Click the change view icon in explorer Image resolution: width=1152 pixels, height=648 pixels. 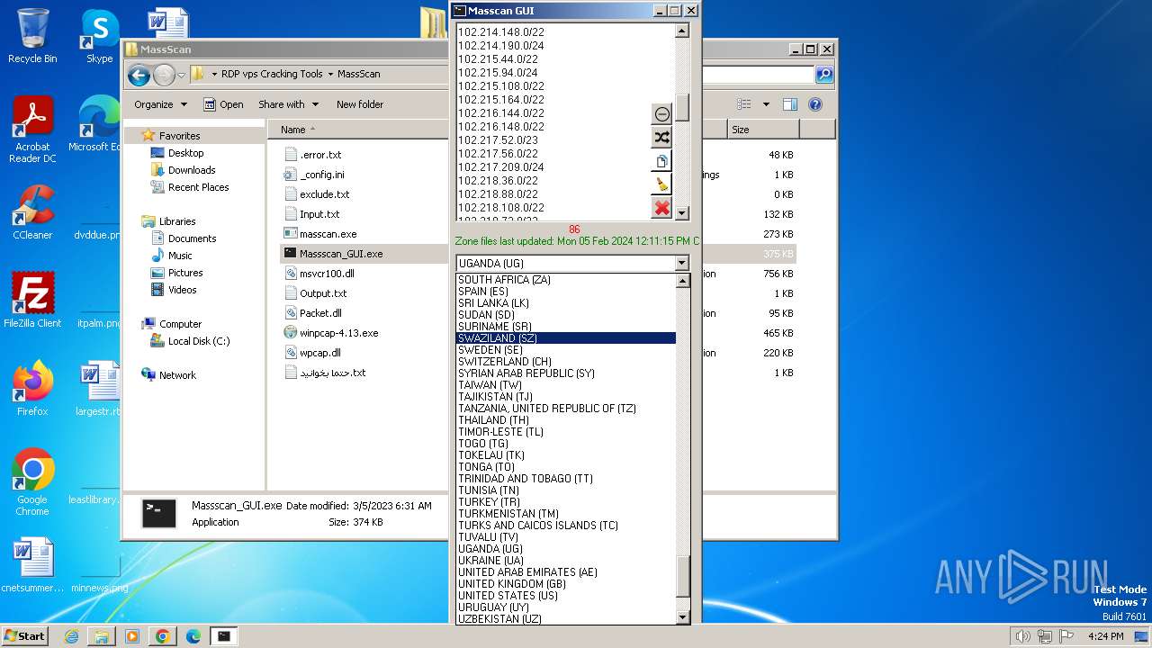coord(743,104)
